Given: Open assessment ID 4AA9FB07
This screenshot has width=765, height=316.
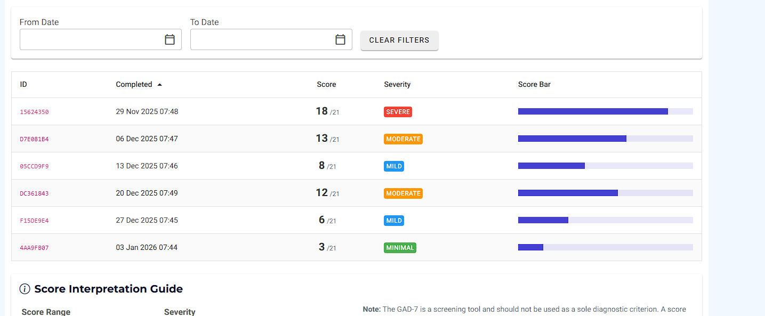Looking at the screenshot, I should 34,248.
